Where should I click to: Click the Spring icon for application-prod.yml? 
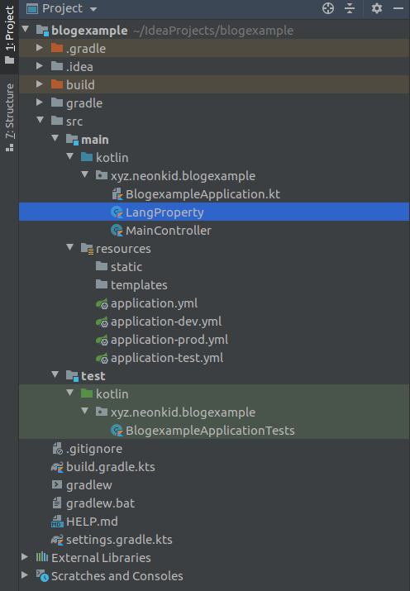click(102, 340)
